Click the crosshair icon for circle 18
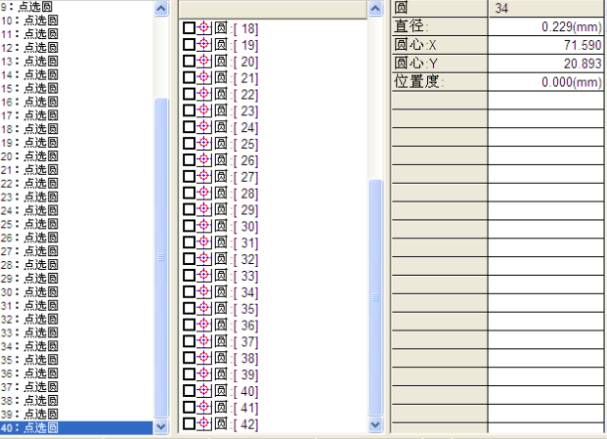Viewport: 607px width, 439px height. 204,28
